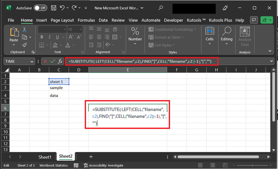Viewport: 278px width, 169px height.
Task: Click the Decrease Font Size icon
Action: click(79, 37)
